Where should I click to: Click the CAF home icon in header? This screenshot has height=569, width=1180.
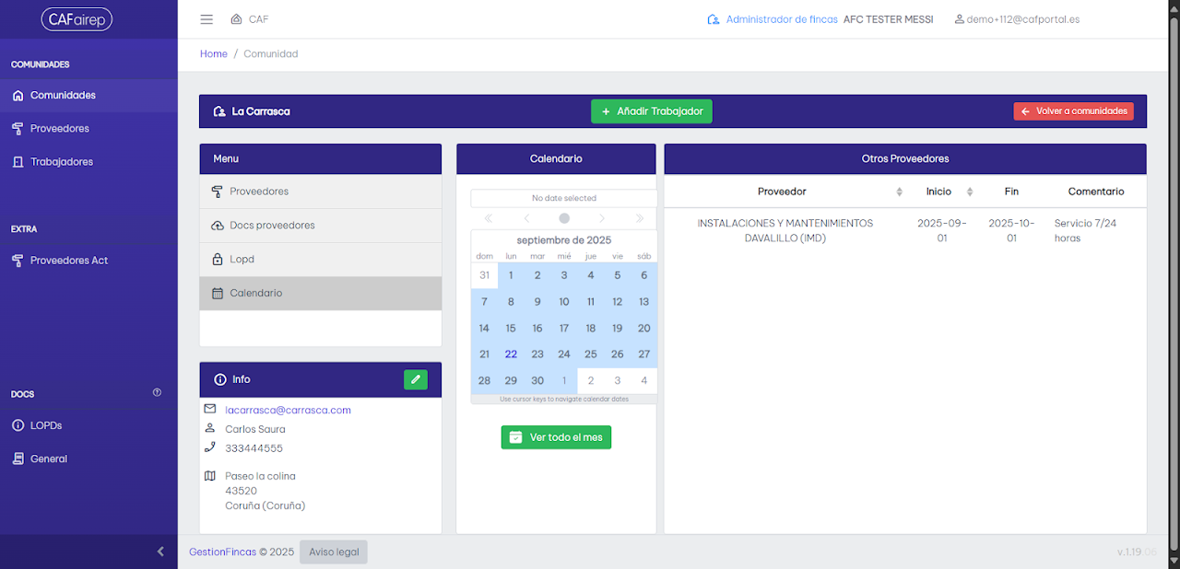(x=237, y=19)
